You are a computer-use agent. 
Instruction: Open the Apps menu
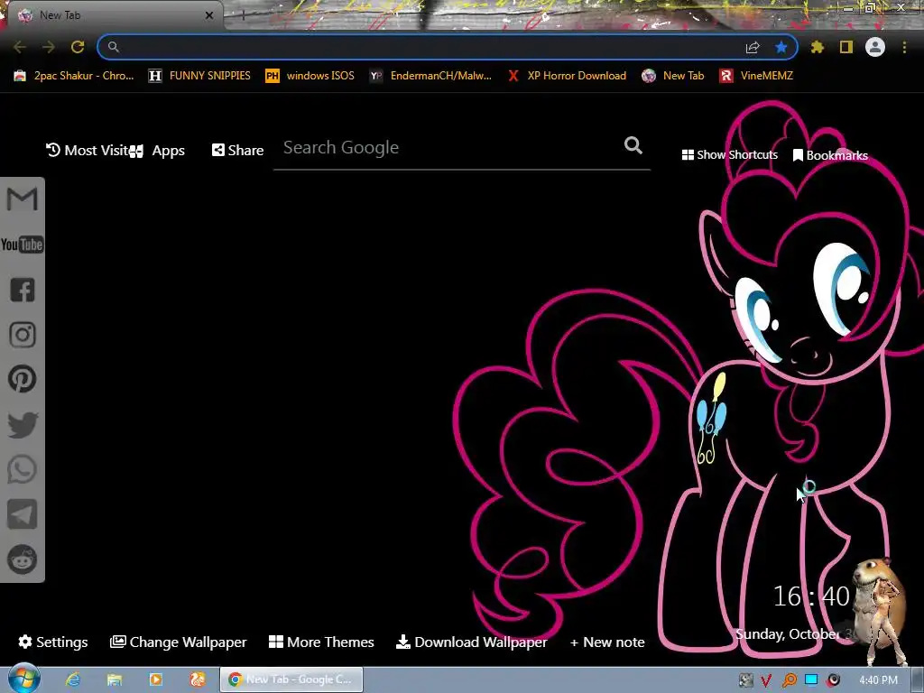[157, 151]
